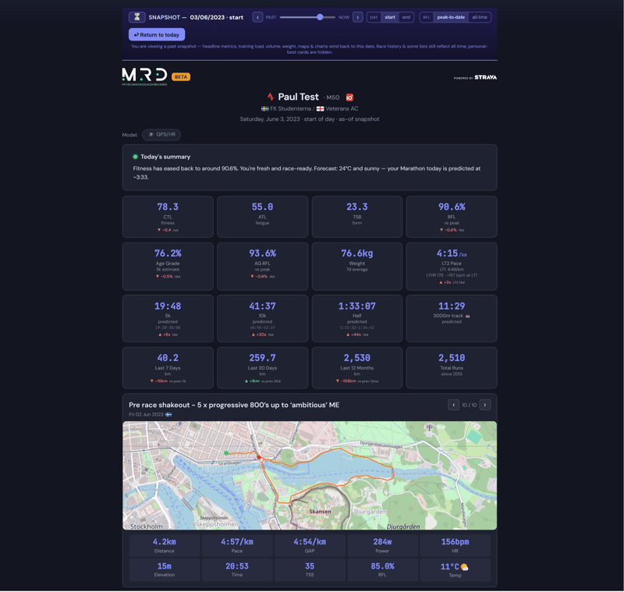
Task: Click the green dot in Today's summary
Action: tap(135, 157)
